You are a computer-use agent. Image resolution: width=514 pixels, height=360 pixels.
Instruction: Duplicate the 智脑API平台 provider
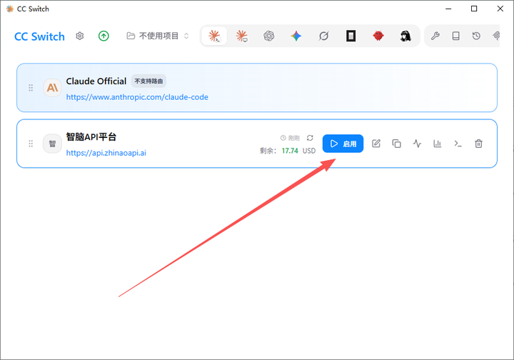click(397, 144)
